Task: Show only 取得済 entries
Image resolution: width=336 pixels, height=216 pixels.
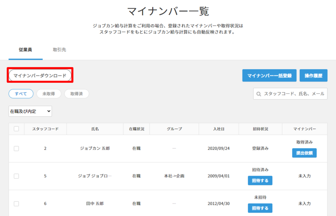Action: (x=76, y=94)
